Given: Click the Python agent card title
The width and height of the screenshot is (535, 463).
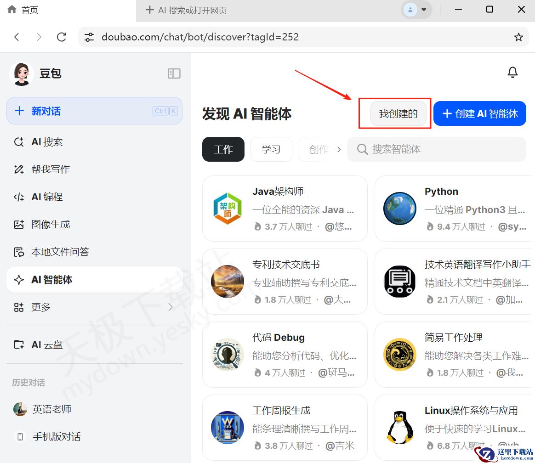Looking at the screenshot, I should [441, 191].
